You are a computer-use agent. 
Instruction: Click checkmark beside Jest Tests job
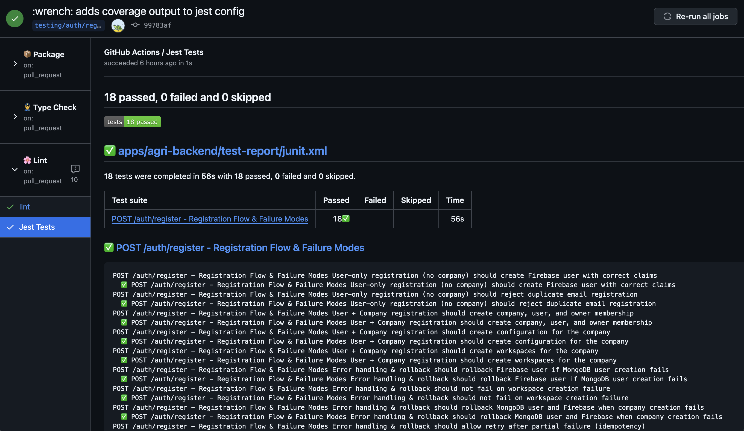(11, 227)
